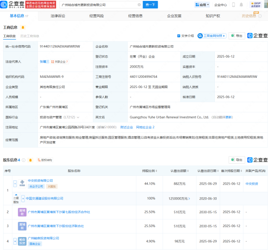Switch to the 法律诉讼 tab
This screenshot has height=250, width=268.
pyautogui.click(x=58, y=16)
